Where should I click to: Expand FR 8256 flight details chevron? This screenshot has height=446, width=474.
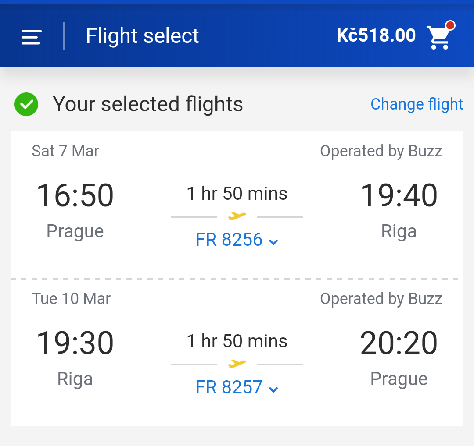coord(273,242)
